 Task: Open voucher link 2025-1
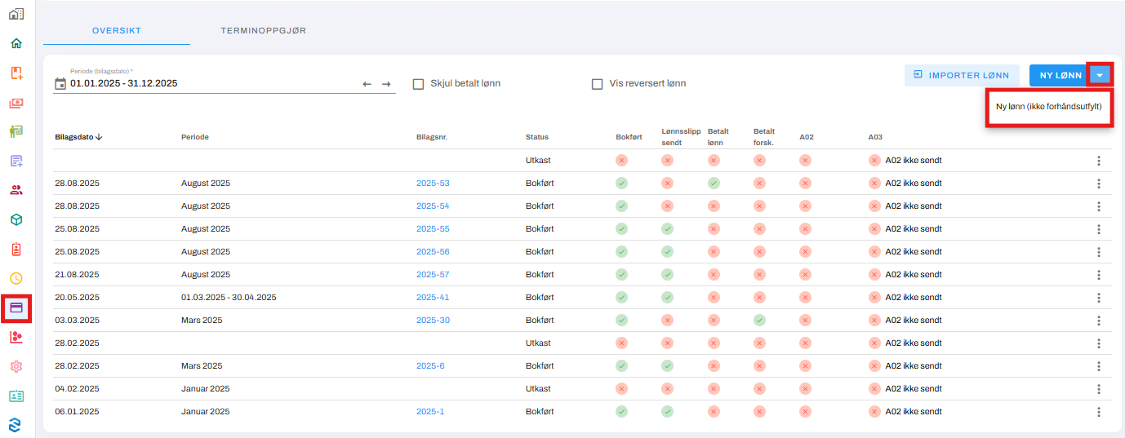(x=430, y=412)
